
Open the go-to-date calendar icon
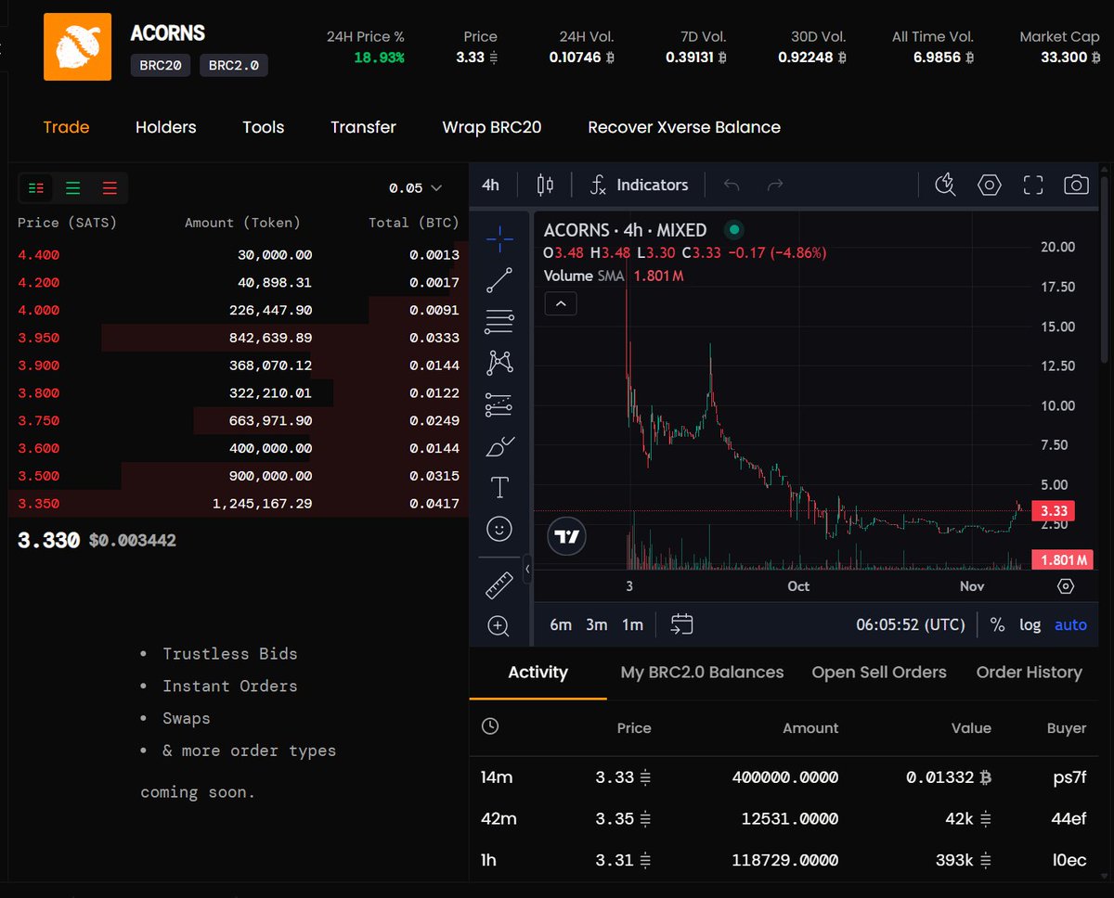(x=681, y=624)
